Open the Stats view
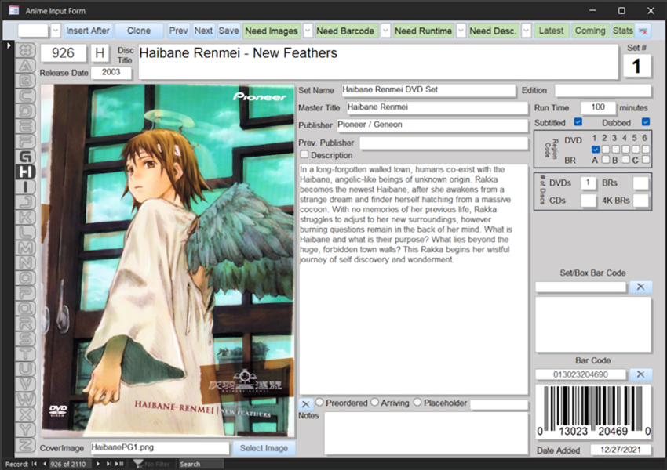The image size is (667, 470). click(623, 31)
